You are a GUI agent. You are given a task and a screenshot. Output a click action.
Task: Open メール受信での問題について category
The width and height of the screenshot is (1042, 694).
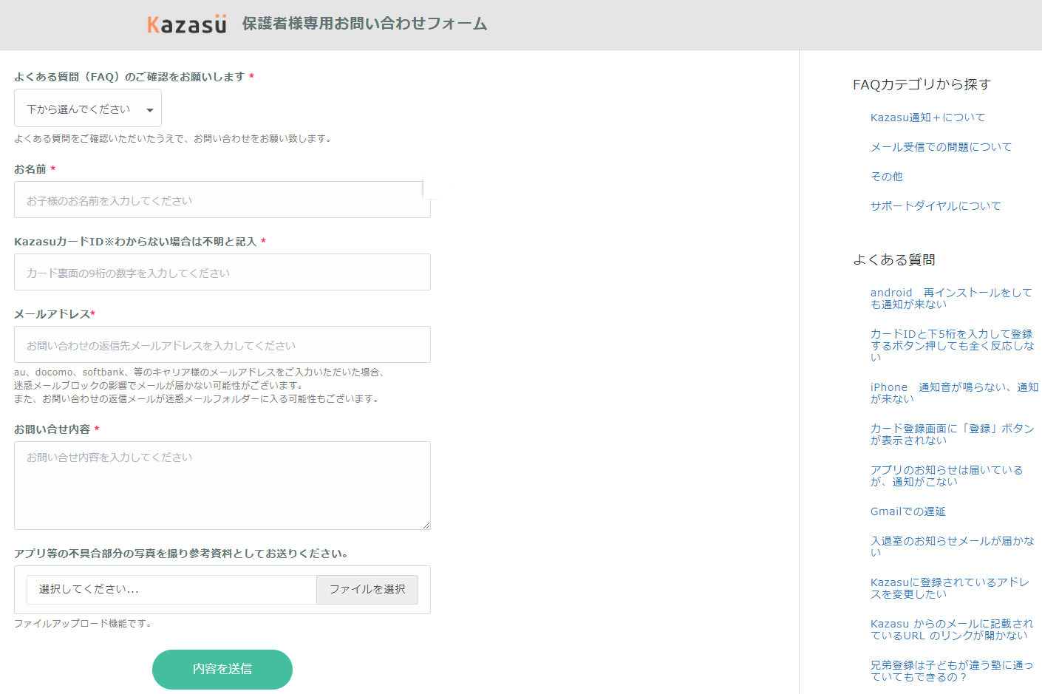pos(941,147)
